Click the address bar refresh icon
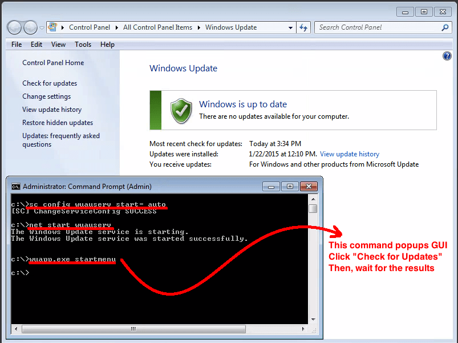 click(303, 27)
